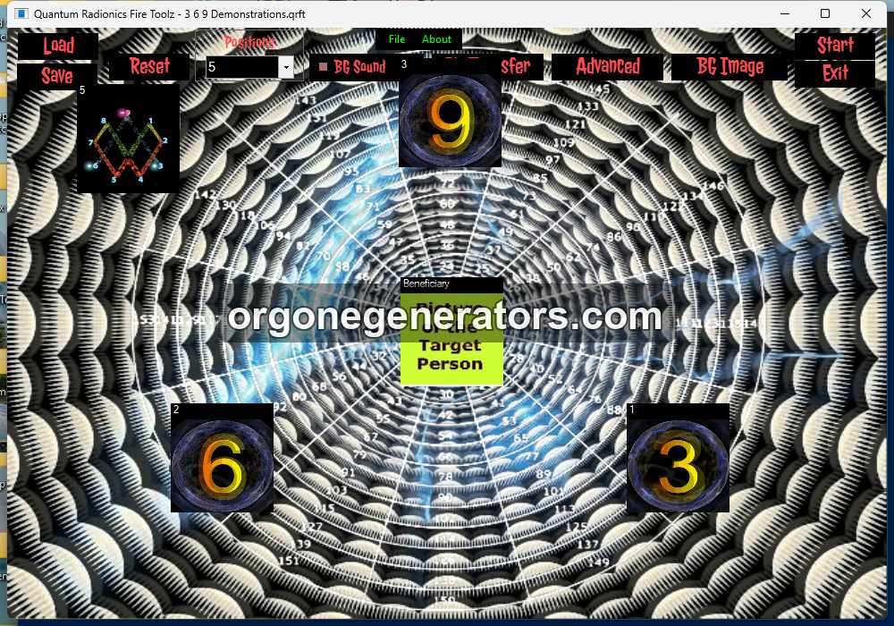Open the Positions dropdown arrow
The image size is (894, 626).
[286, 67]
